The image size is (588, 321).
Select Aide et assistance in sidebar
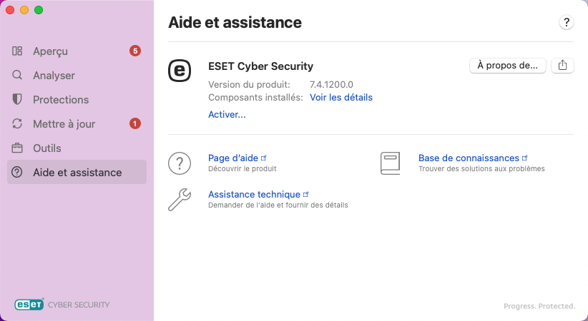(x=77, y=173)
